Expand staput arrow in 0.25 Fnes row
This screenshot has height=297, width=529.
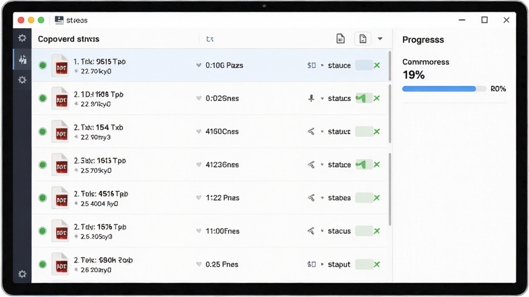pyautogui.click(x=322, y=265)
